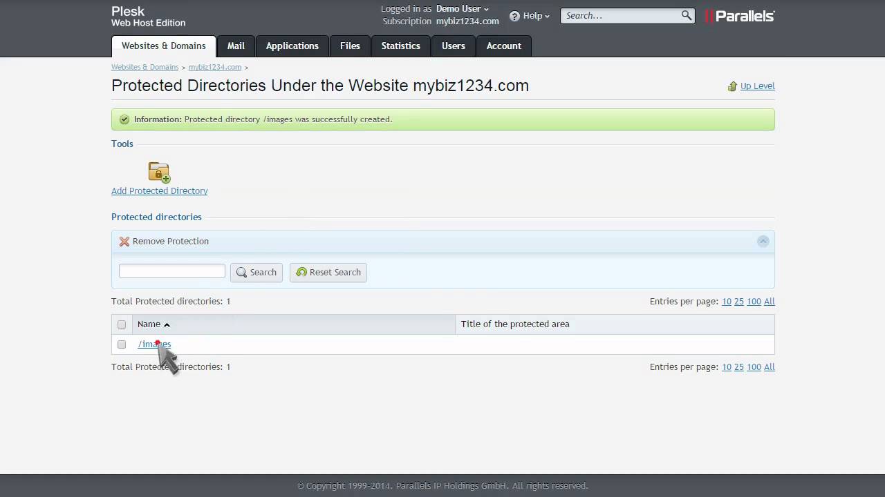The width and height of the screenshot is (885, 497).
Task: Click the Add Protected Directory link
Action: (160, 191)
